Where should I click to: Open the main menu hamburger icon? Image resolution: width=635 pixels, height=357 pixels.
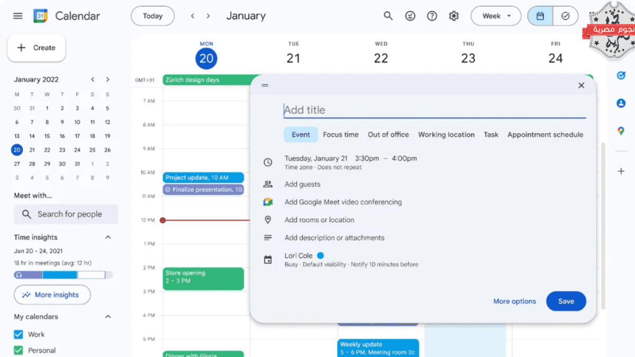[x=18, y=16]
